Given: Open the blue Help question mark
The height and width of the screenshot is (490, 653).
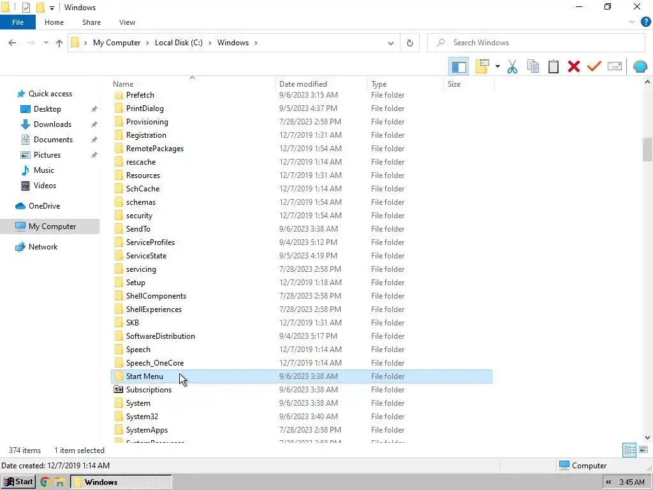Looking at the screenshot, I should (645, 22).
